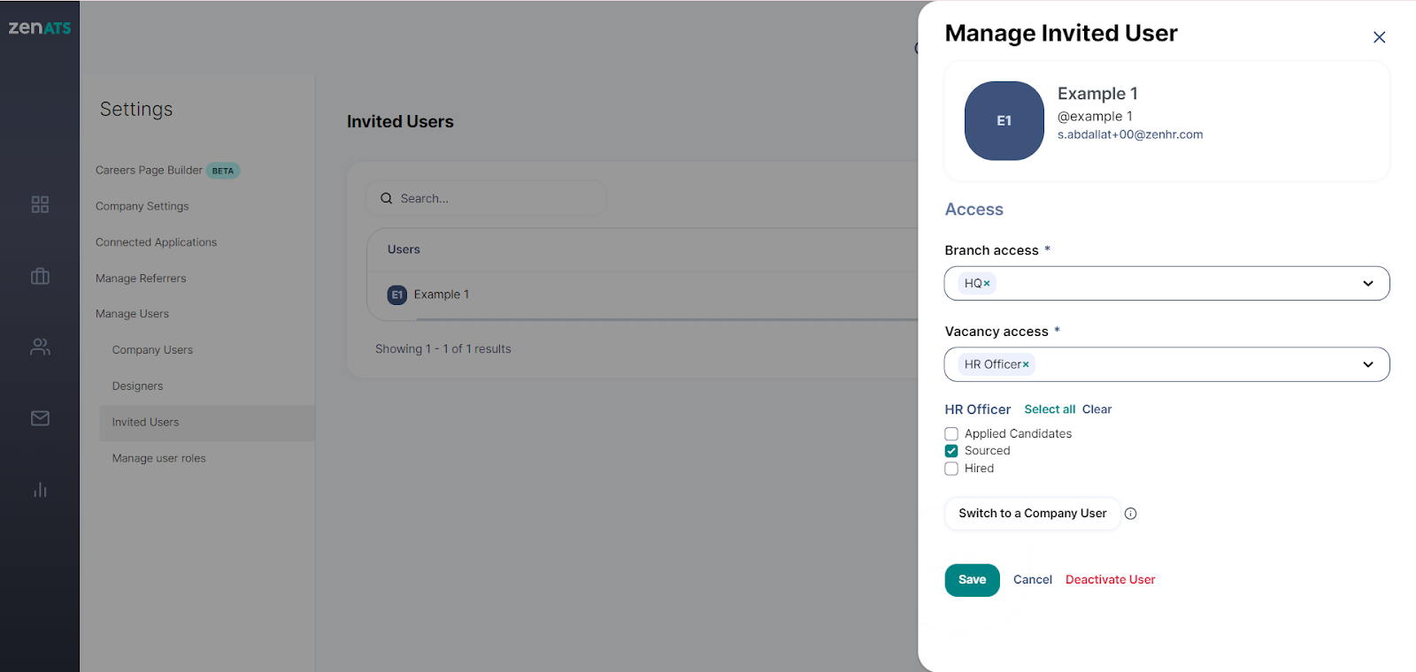1416x672 pixels.
Task: Click the Example 1 user row
Action: point(643,294)
